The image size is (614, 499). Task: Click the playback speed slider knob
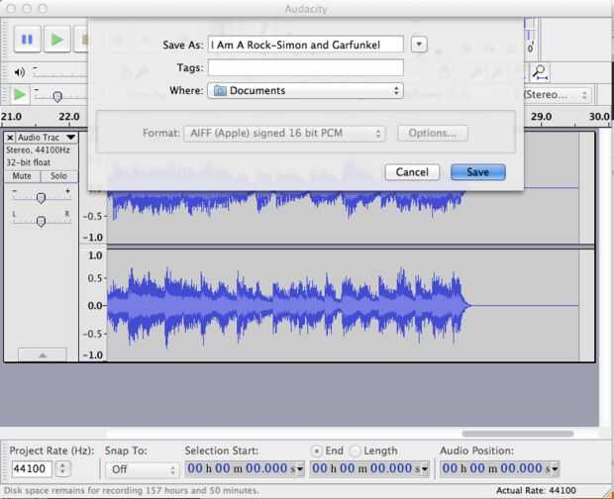pos(57,97)
